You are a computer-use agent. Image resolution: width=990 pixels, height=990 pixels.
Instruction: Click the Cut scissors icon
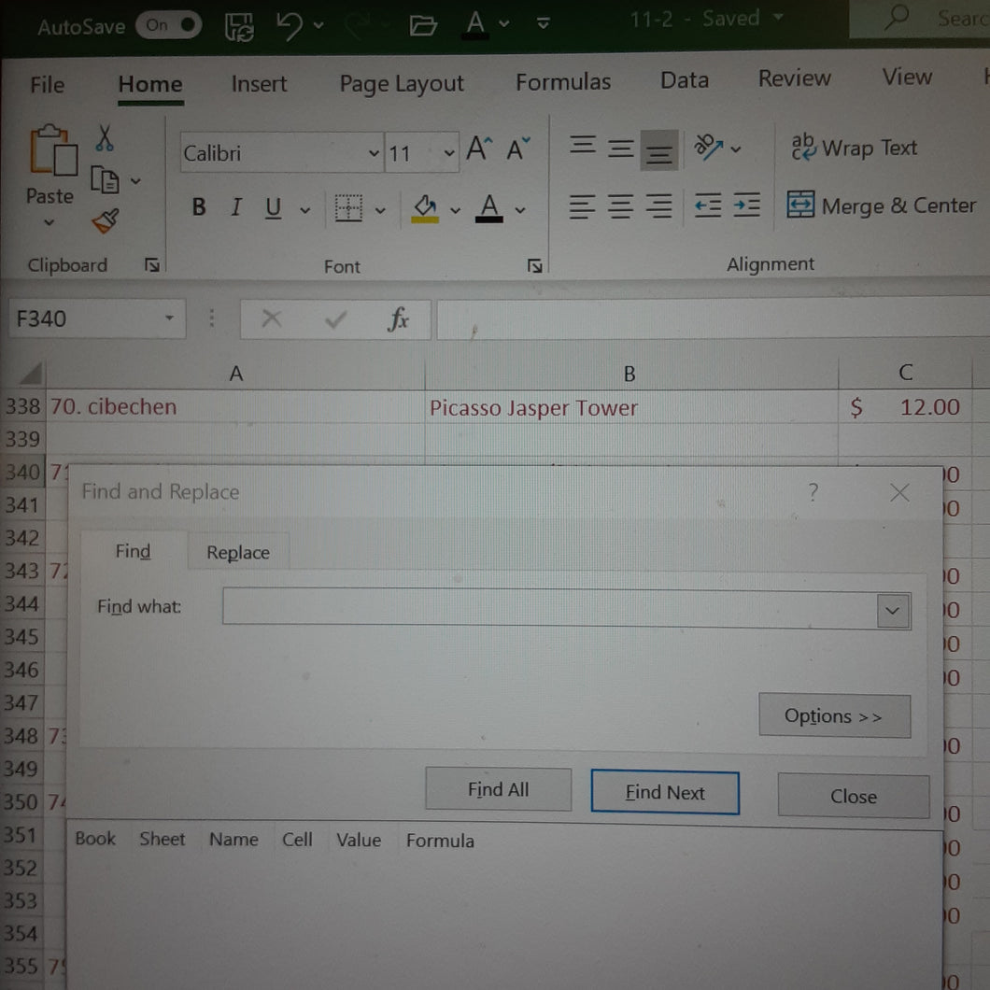tap(105, 139)
